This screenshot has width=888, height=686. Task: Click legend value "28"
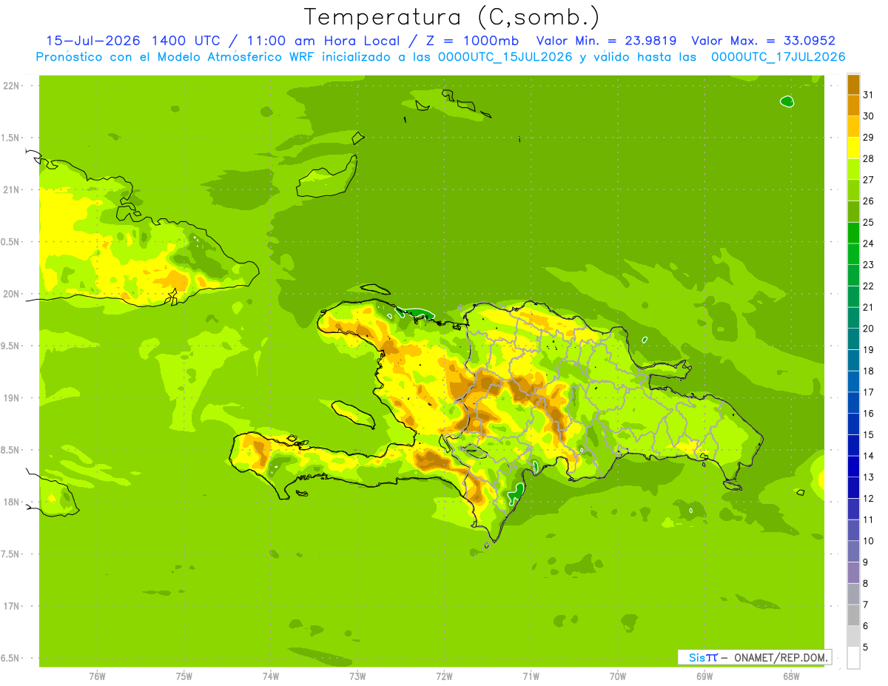[x=868, y=158]
